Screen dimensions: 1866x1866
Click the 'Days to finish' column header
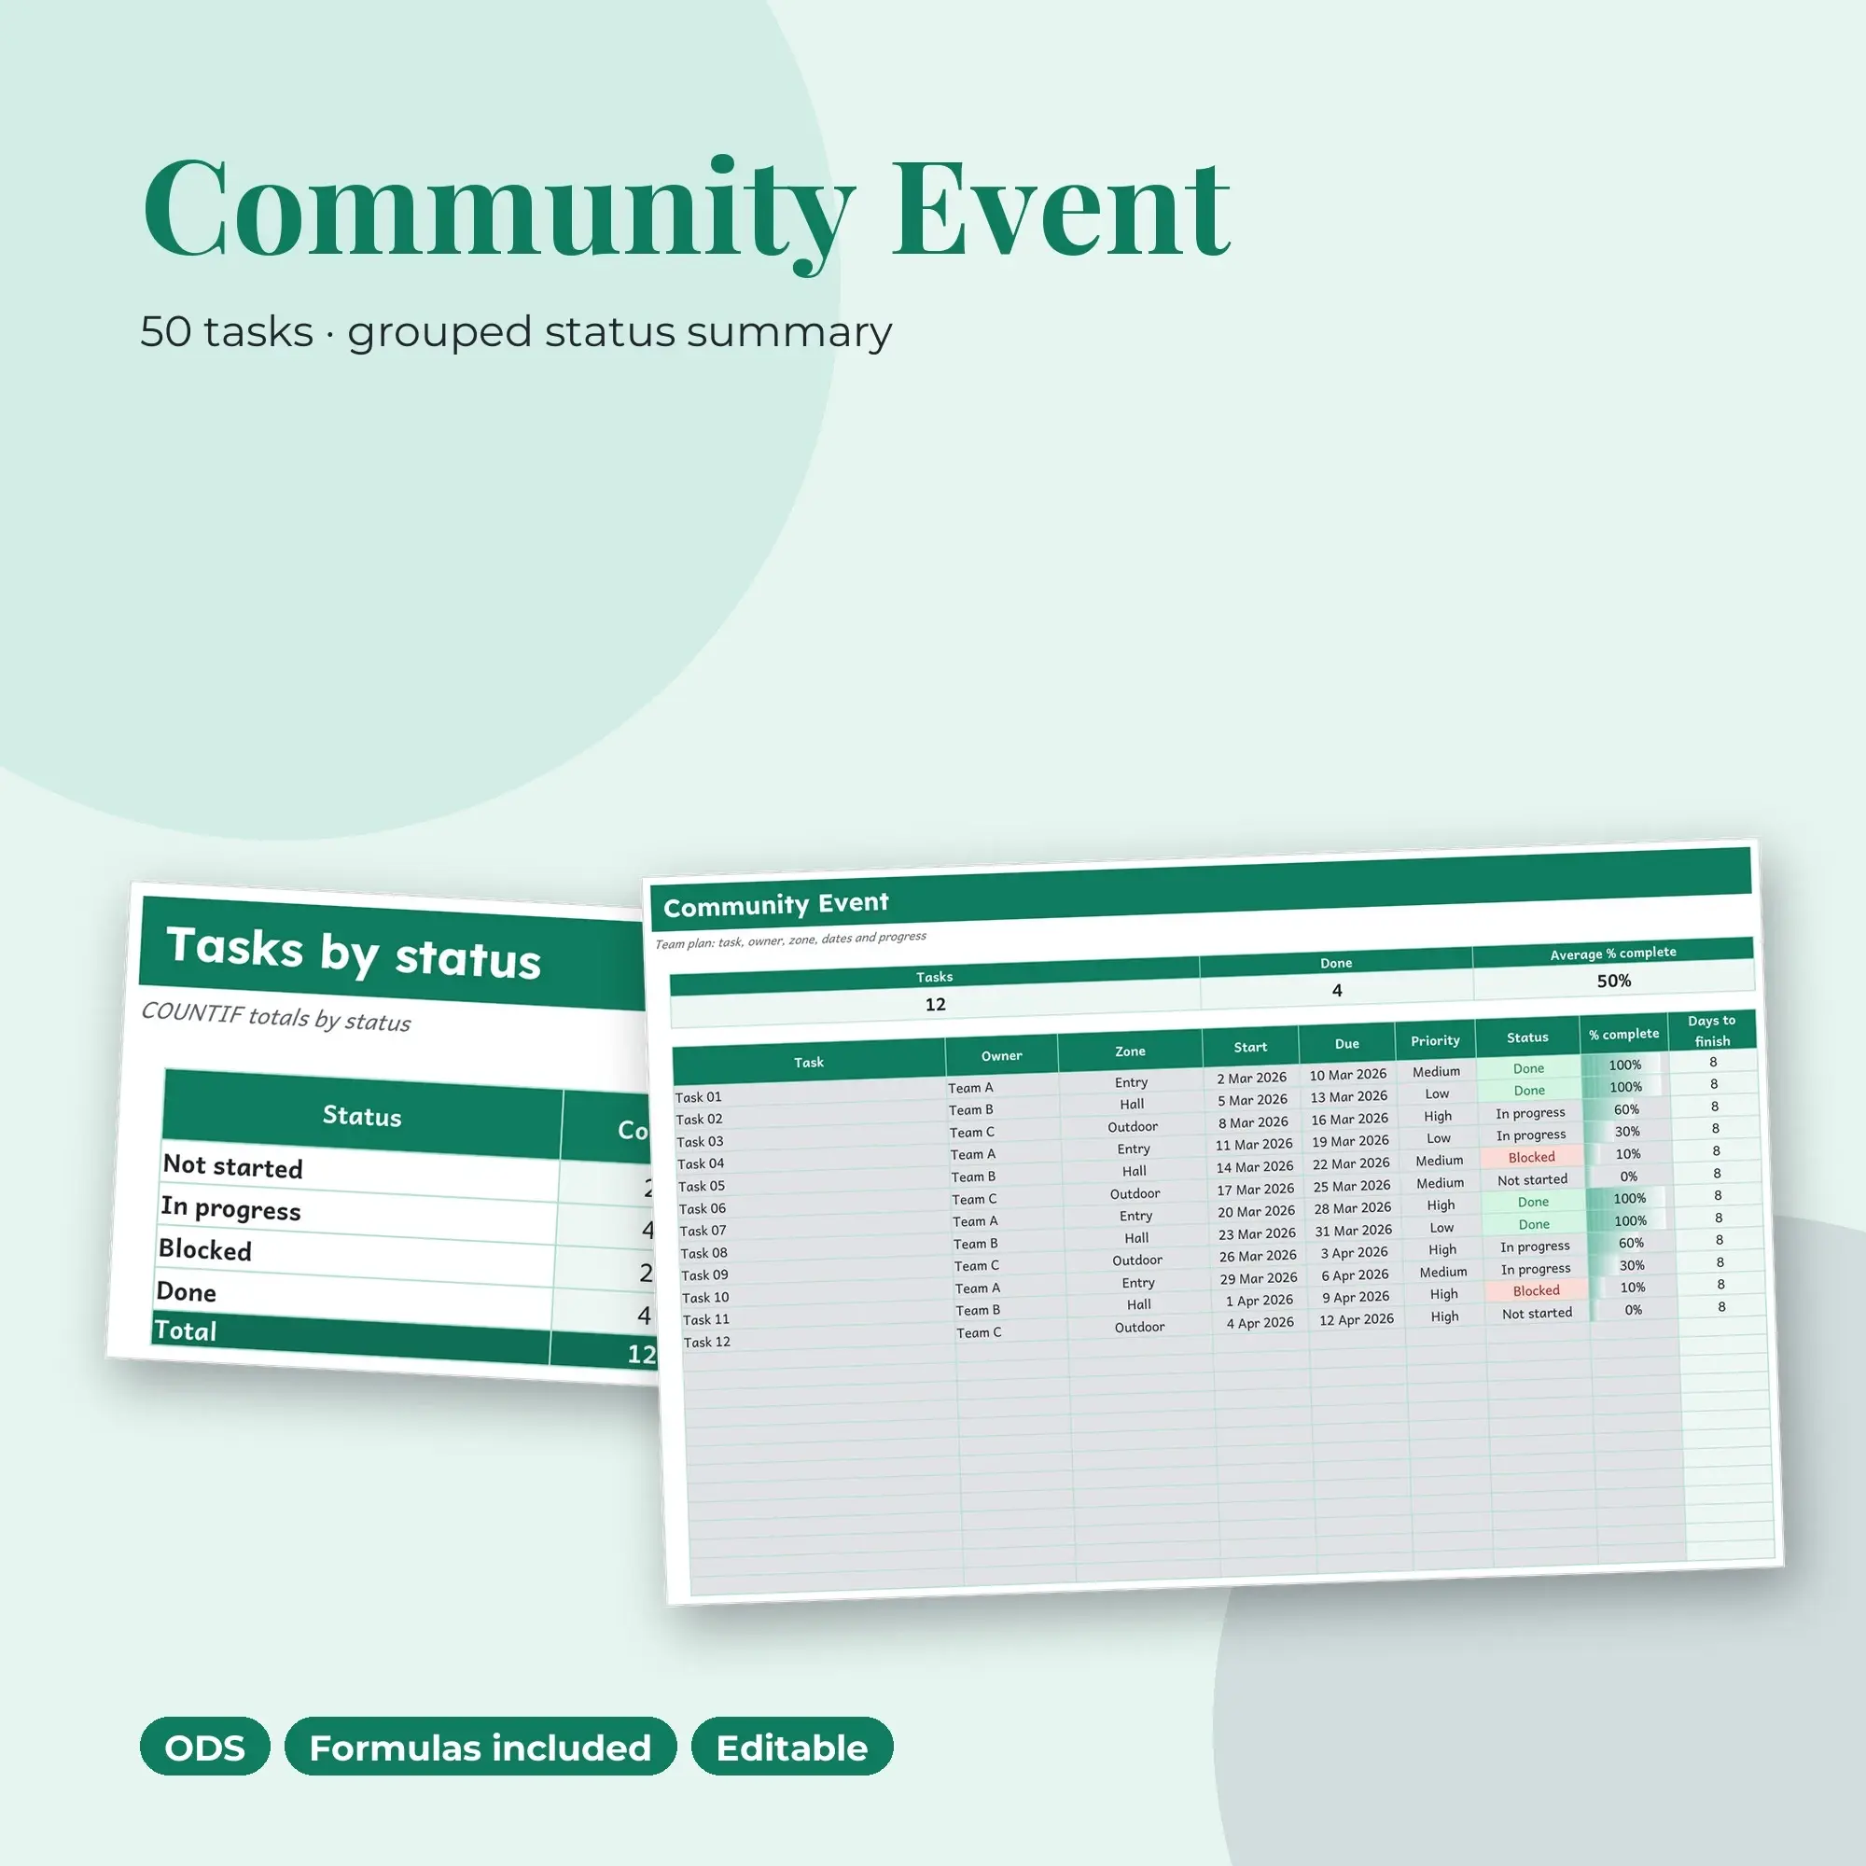tap(1711, 1031)
